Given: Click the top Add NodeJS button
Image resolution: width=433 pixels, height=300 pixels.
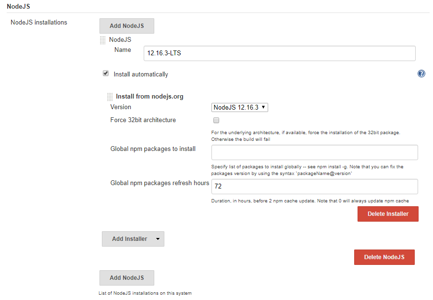Looking at the screenshot, I should (x=127, y=26).
